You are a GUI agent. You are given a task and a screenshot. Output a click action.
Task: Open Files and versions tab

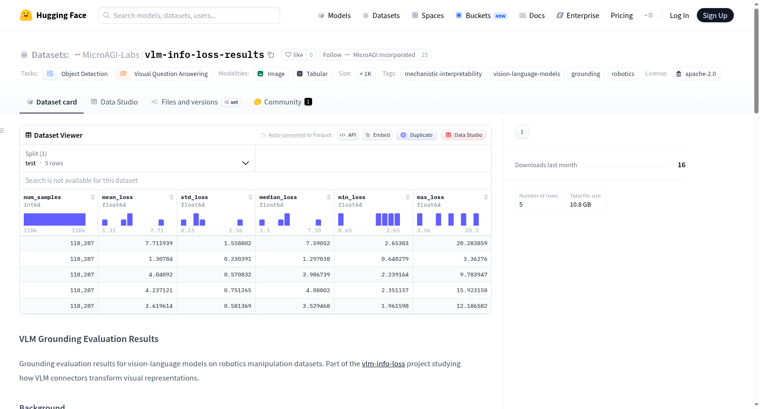(x=196, y=102)
